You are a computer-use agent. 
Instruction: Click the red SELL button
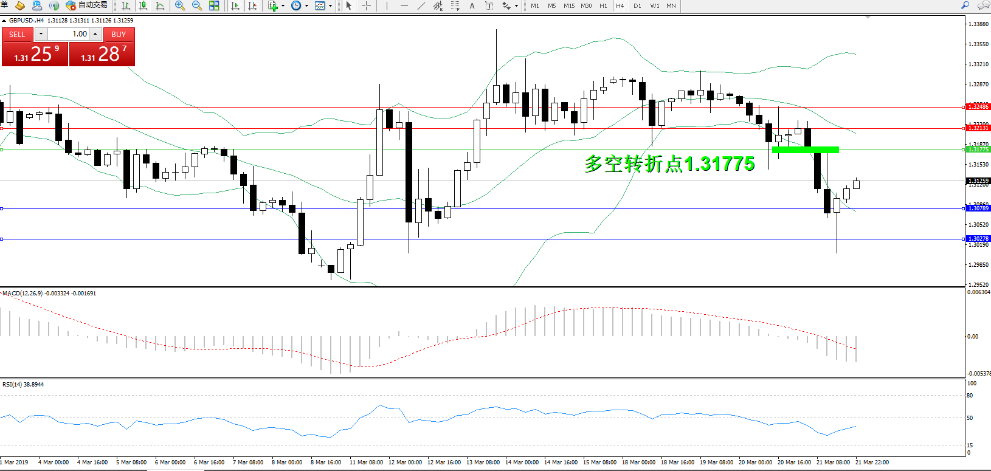click(17, 34)
